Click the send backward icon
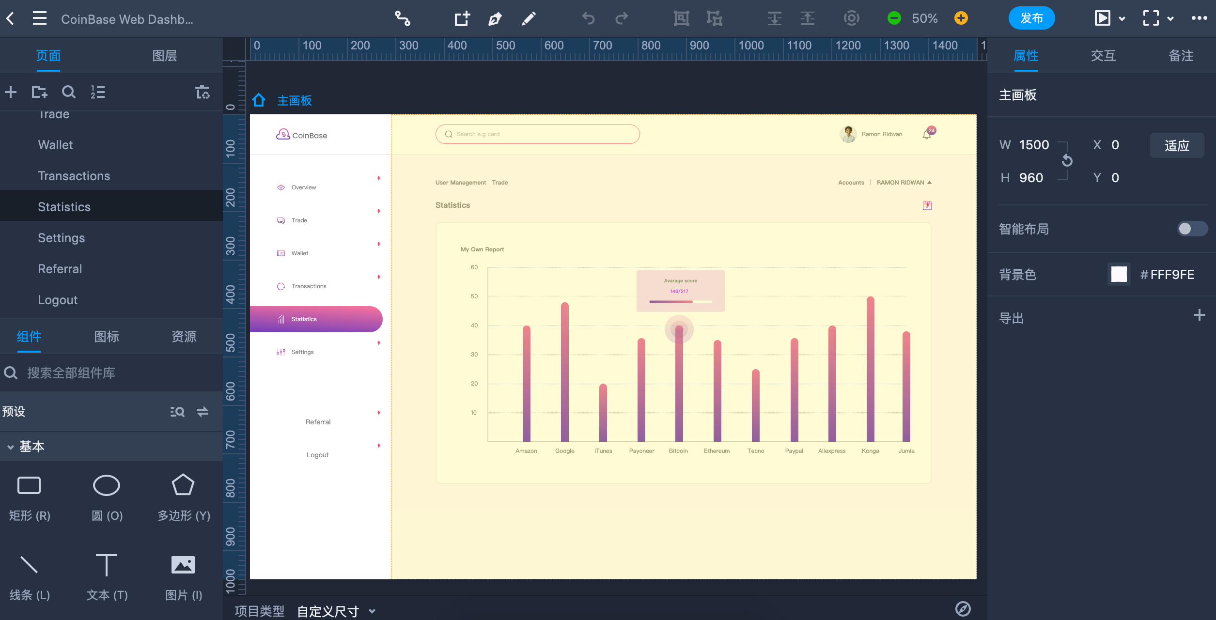The image size is (1216, 620). [774, 19]
